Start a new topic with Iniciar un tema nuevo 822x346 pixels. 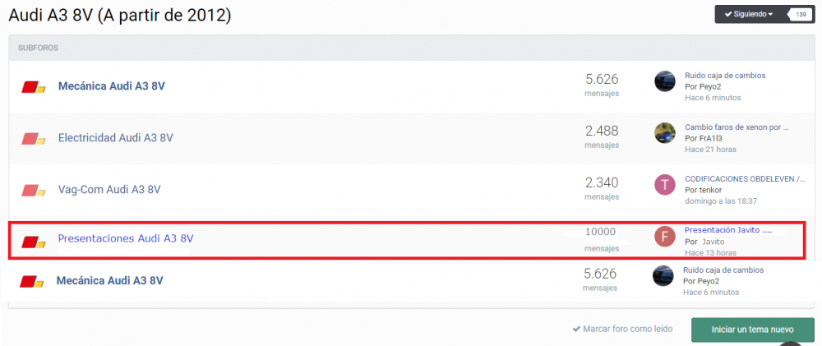753,330
